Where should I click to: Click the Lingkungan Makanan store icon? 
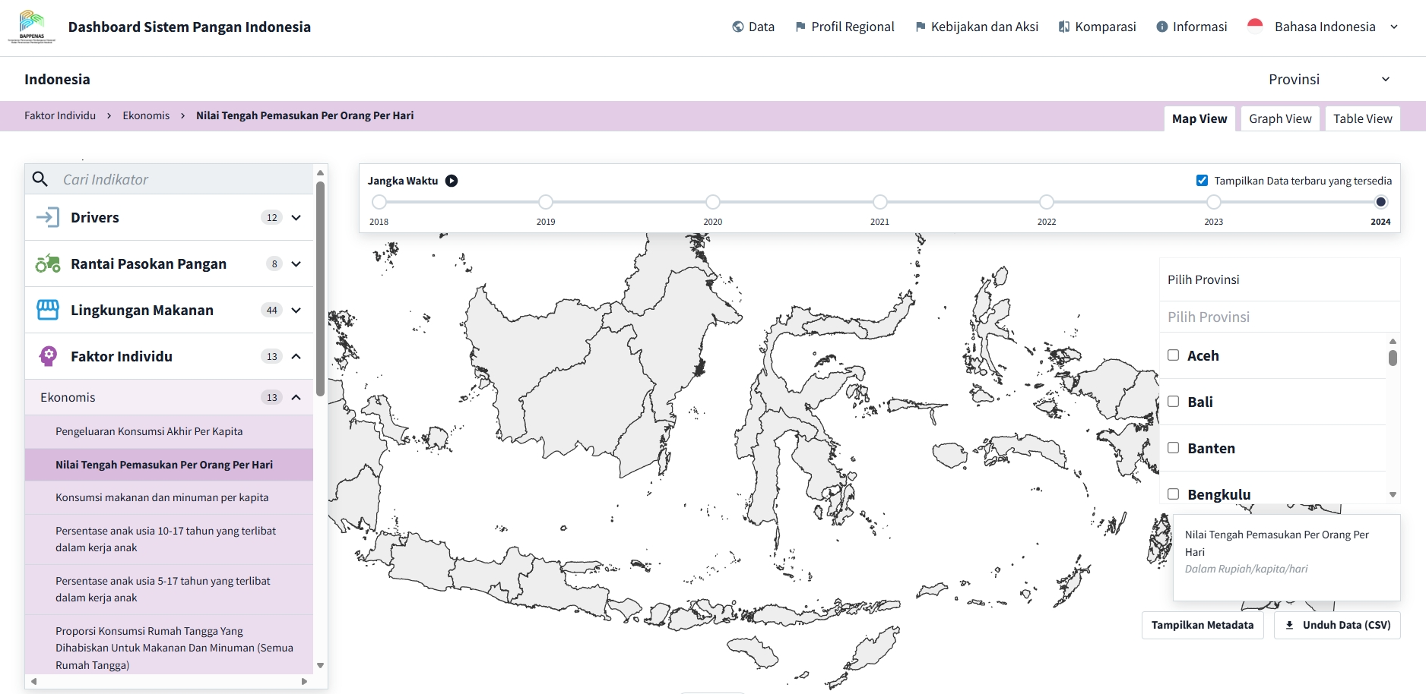47,310
